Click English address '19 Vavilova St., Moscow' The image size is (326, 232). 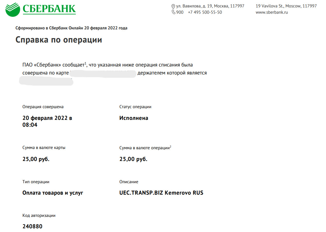coord(278,6)
